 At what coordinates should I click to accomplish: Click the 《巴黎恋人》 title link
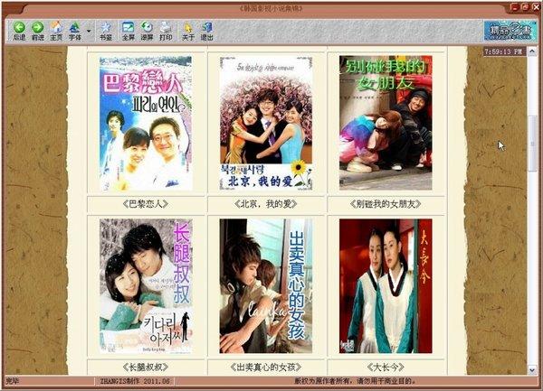pyautogui.click(x=146, y=204)
